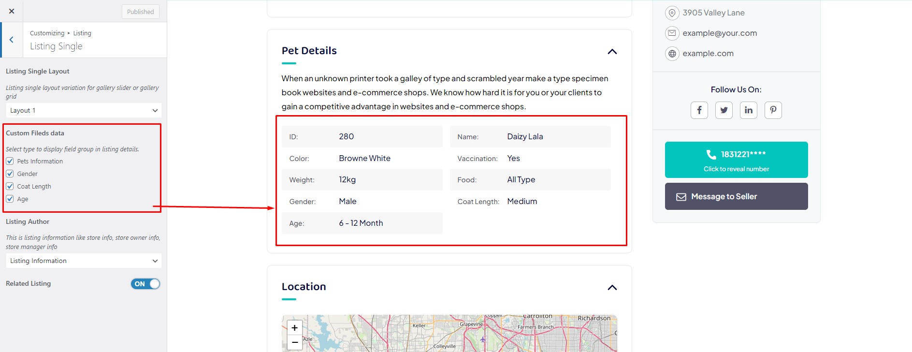Go back using the left chevron arrow
Viewport: 912px width, 352px height.
12,40
